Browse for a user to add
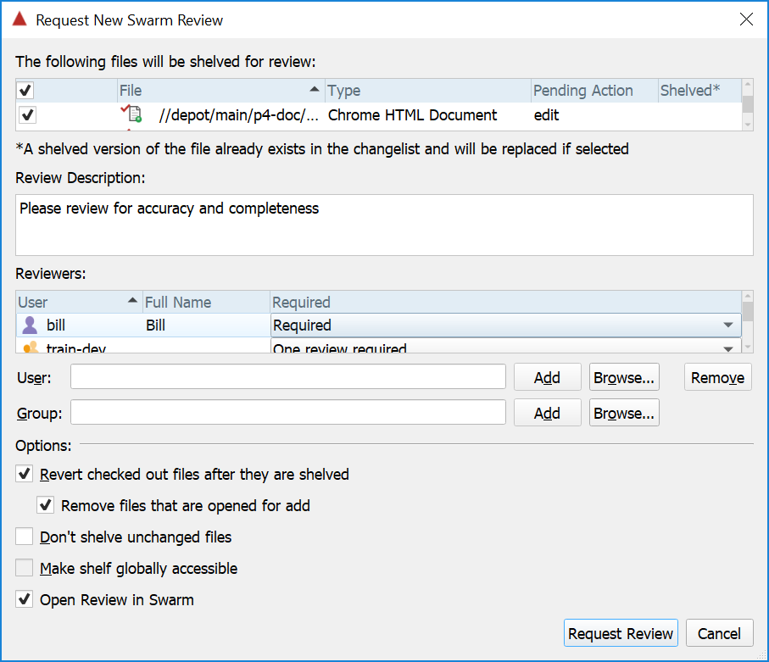 [x=624, y=378]
